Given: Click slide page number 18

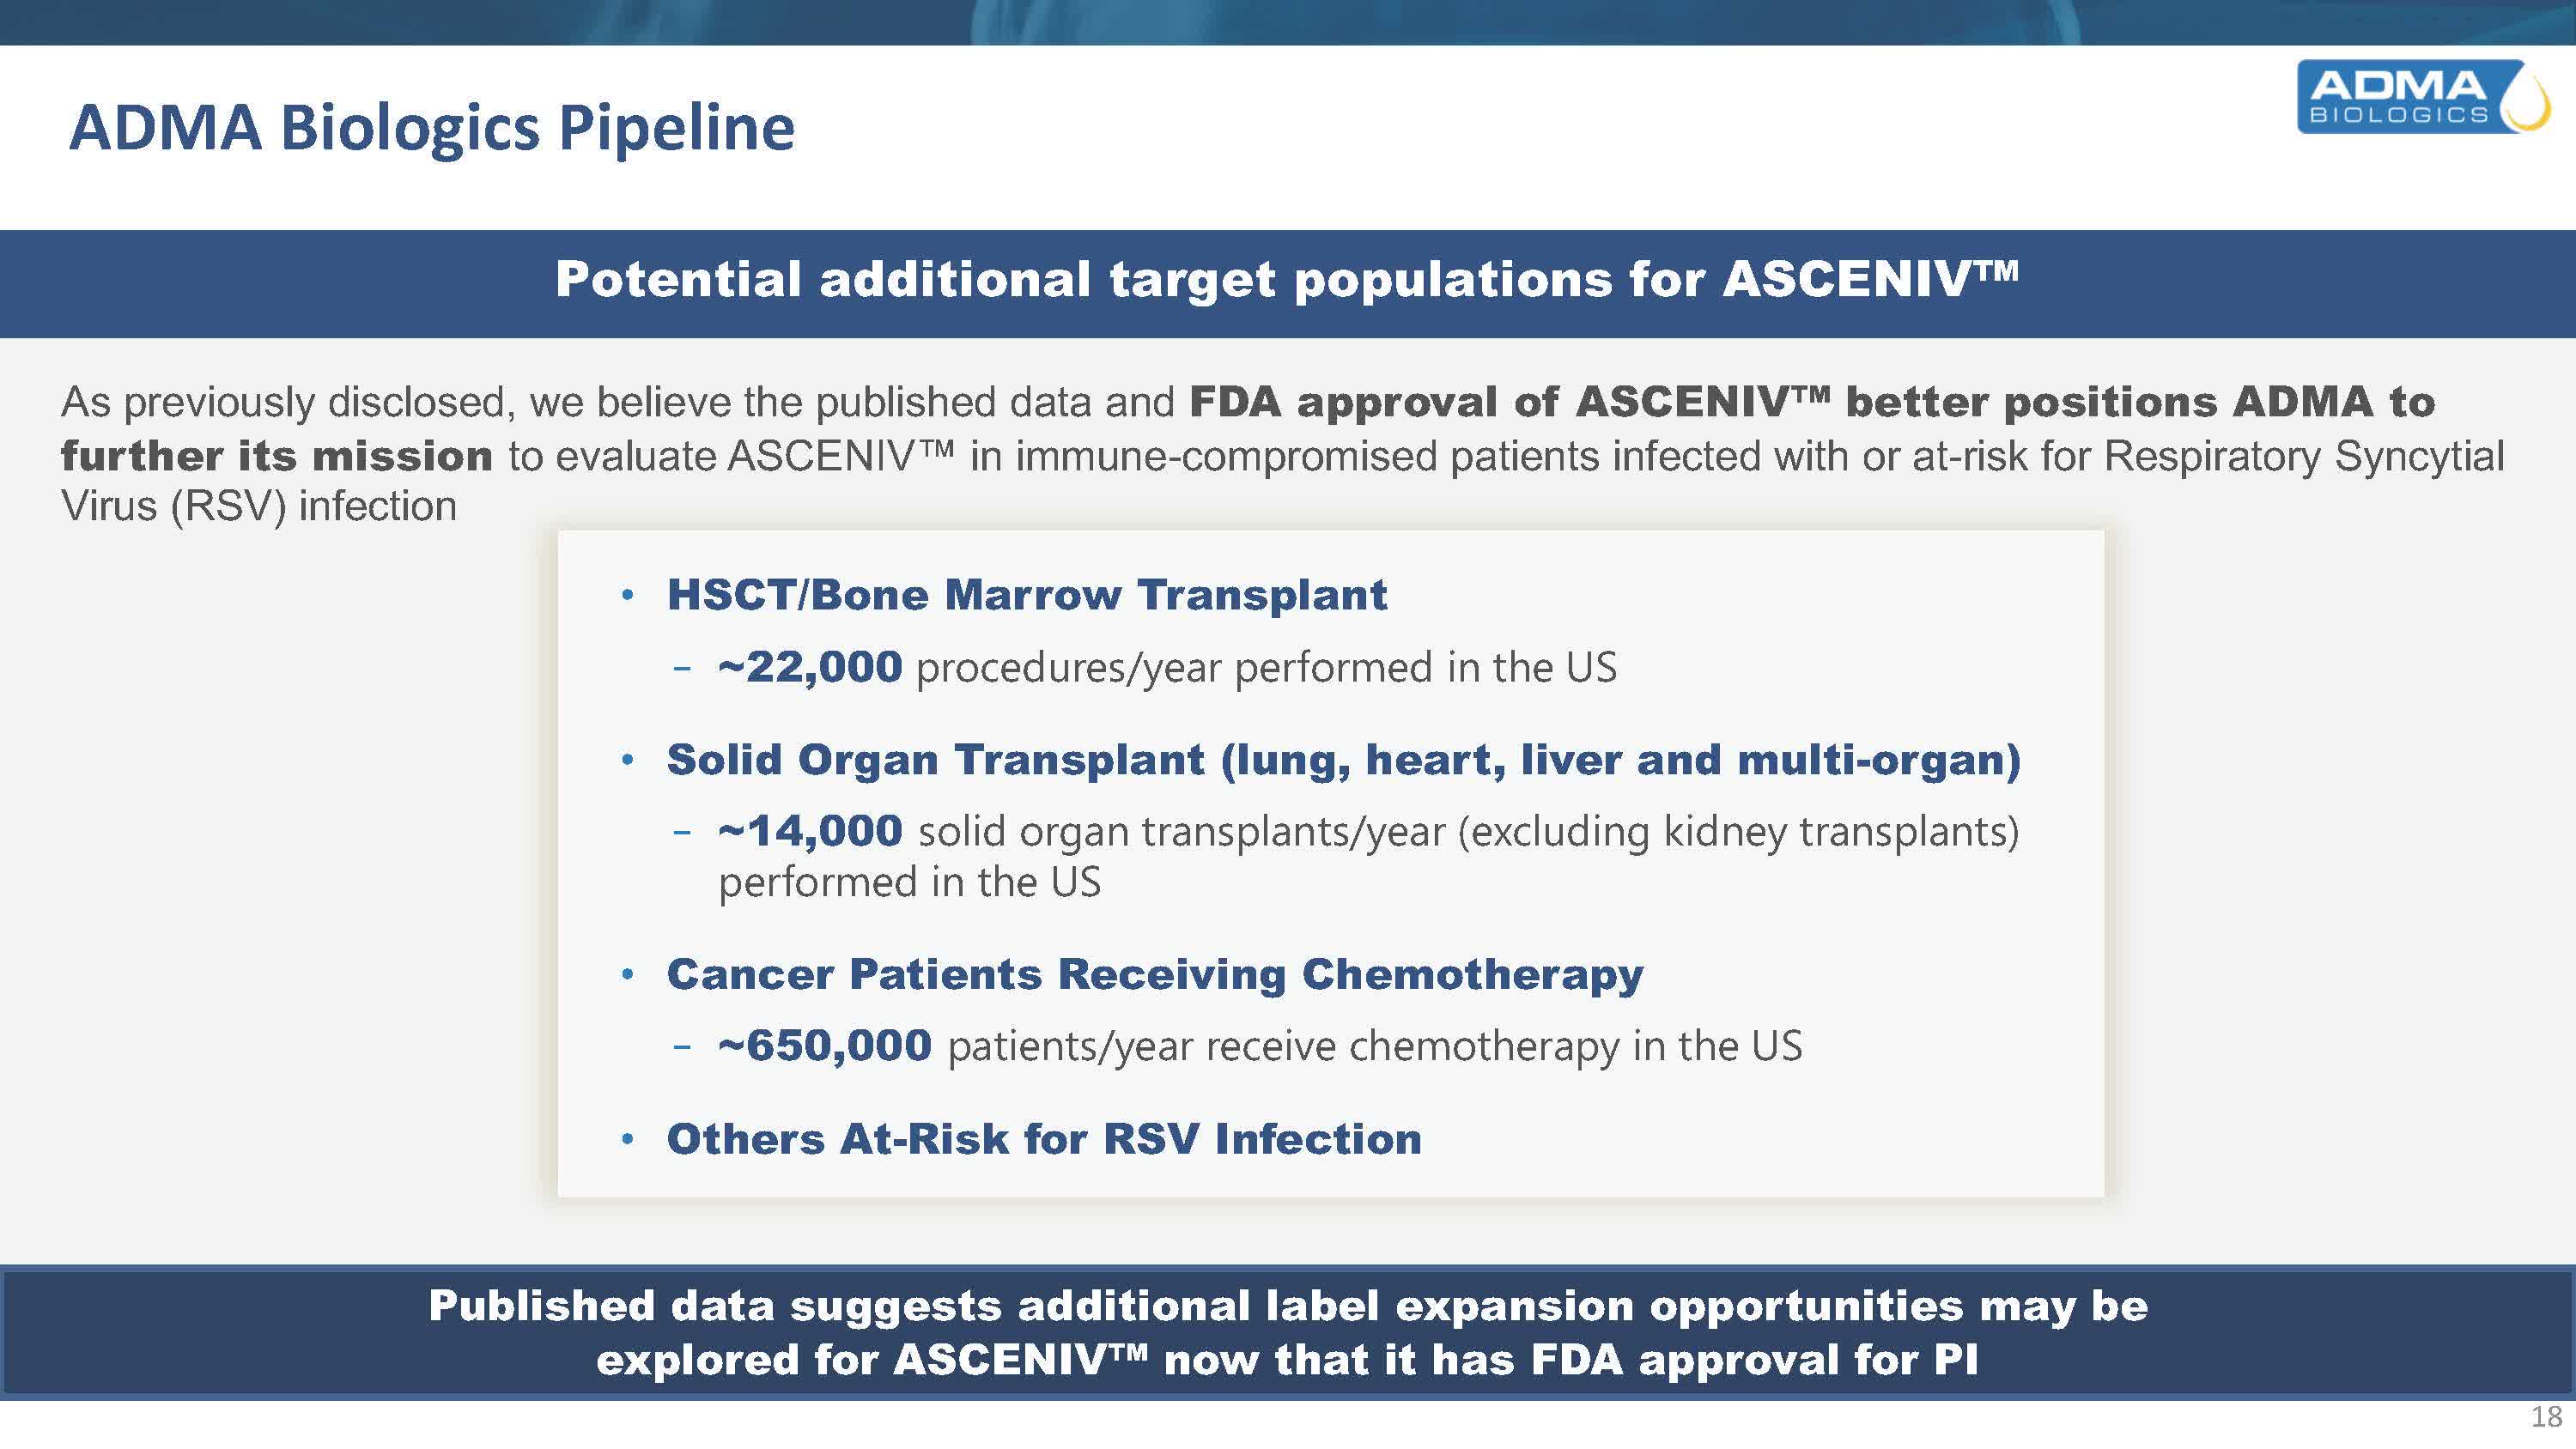Looking at the screenshot, I should 2546,1417.
